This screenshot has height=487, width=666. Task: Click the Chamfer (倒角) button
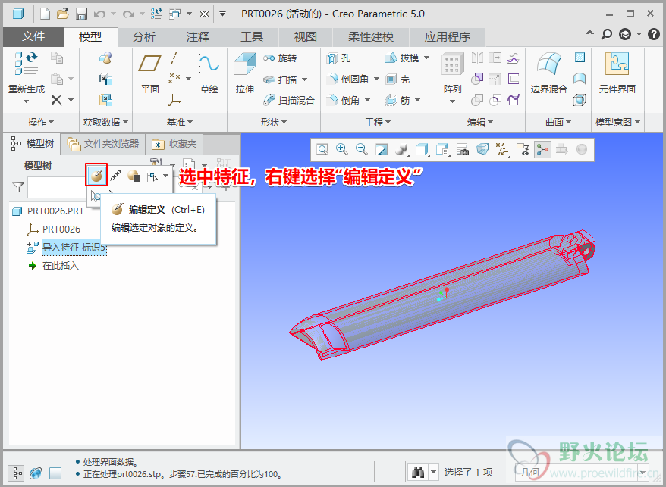point(343,100)
